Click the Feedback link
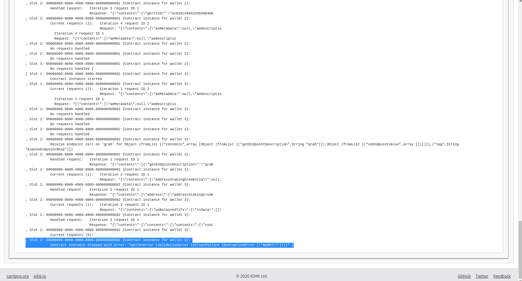The height and width of the screenshot is (281, 522). click(x=501, y=276)
